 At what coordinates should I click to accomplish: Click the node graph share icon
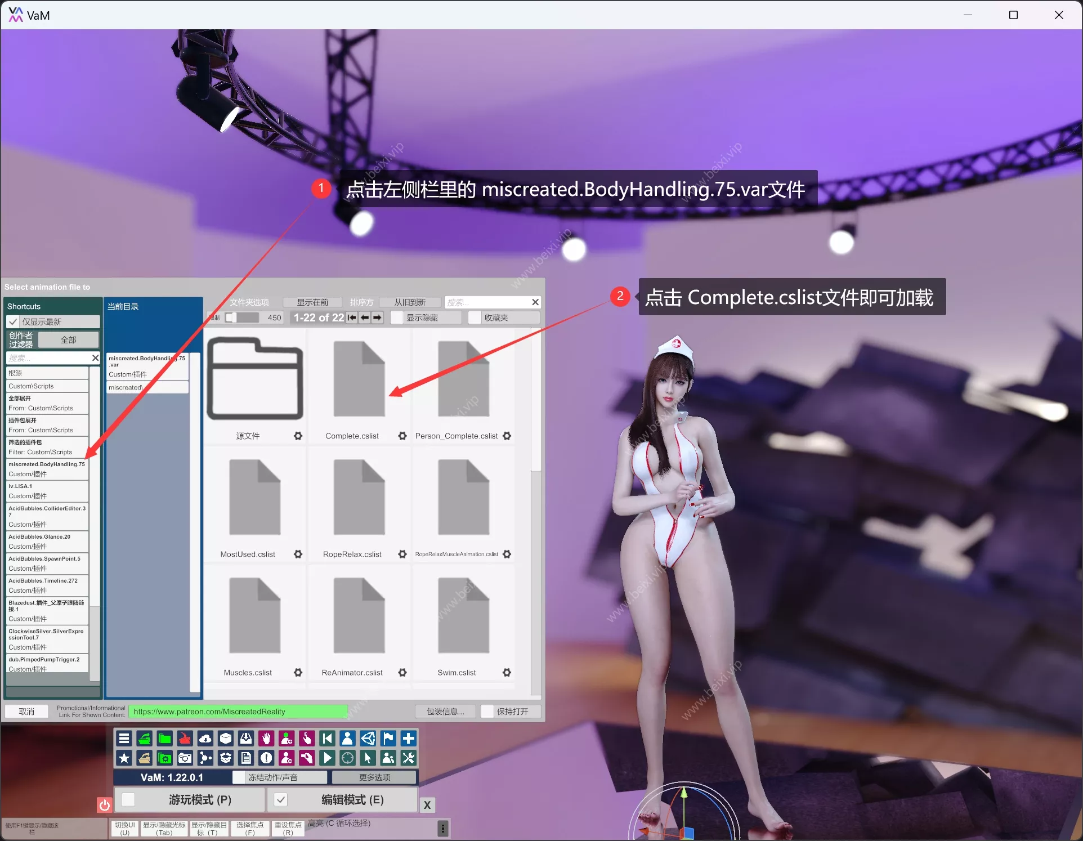point(205,758)
